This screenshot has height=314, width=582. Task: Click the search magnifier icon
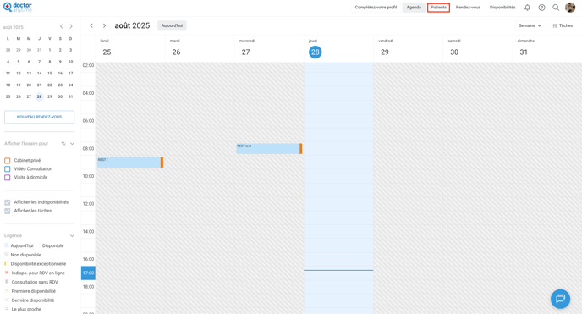coord(556,8)
